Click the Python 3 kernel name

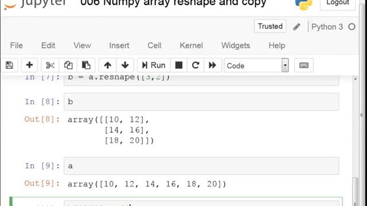pyautogui.click(x=327, y=27)
